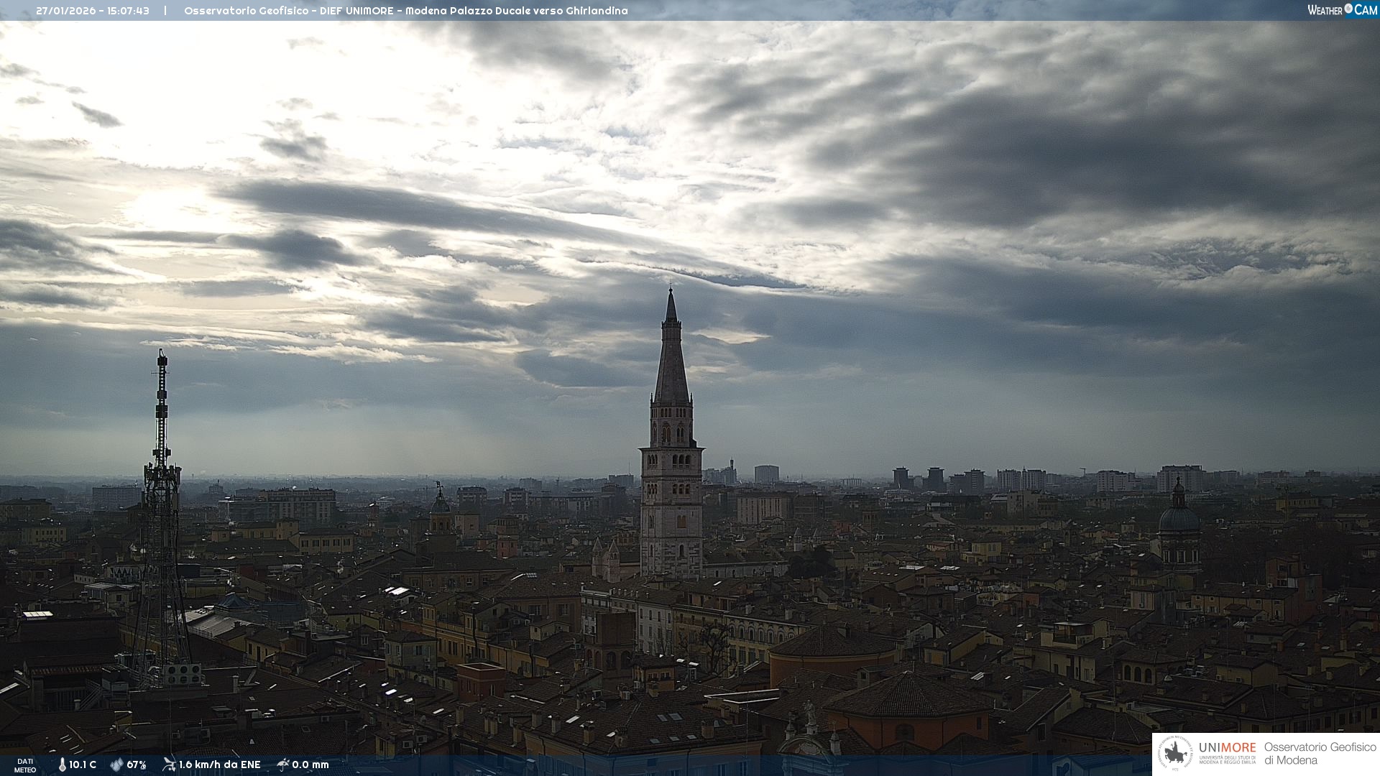The image size is (1380, 776).
Task: Click the date and time stamp
Action: coord(93,11)
